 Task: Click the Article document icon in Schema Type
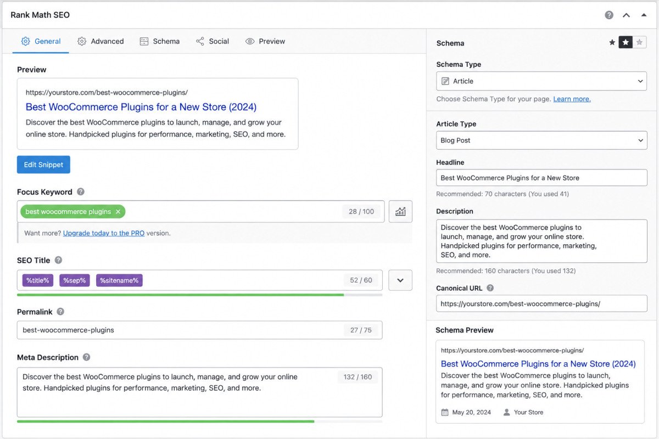click(x=445, y=81)
